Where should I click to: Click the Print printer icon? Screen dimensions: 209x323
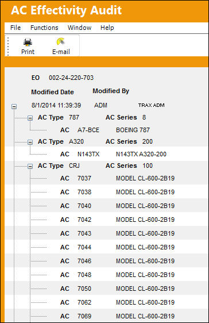click(x=28, y=42)
